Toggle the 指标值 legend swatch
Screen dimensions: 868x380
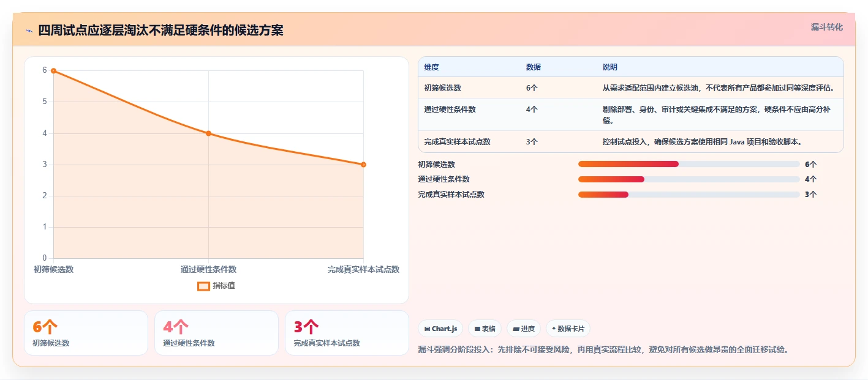[203, 286]
